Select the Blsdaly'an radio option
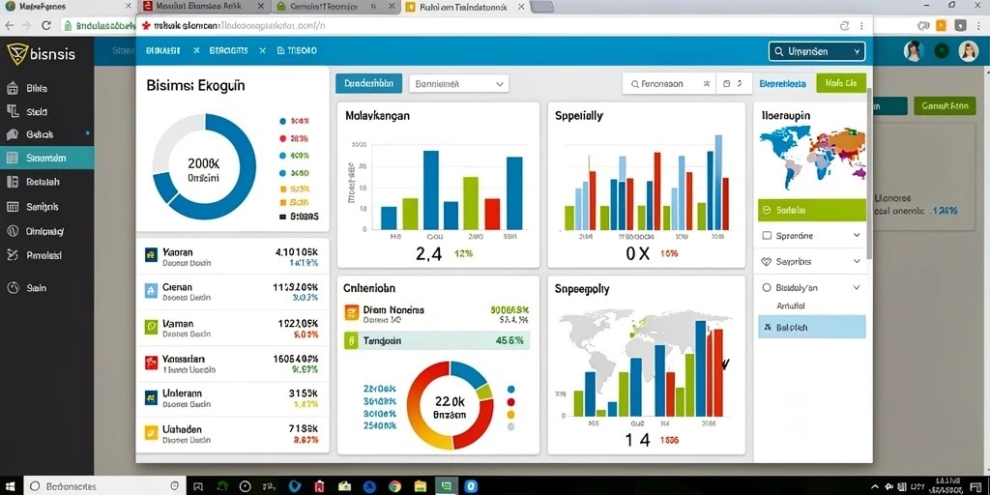990x495 pixels. click(767, 287)
